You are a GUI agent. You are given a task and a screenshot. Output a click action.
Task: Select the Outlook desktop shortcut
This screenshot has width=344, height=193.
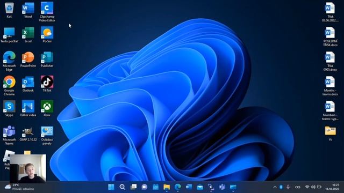point(28,84)
